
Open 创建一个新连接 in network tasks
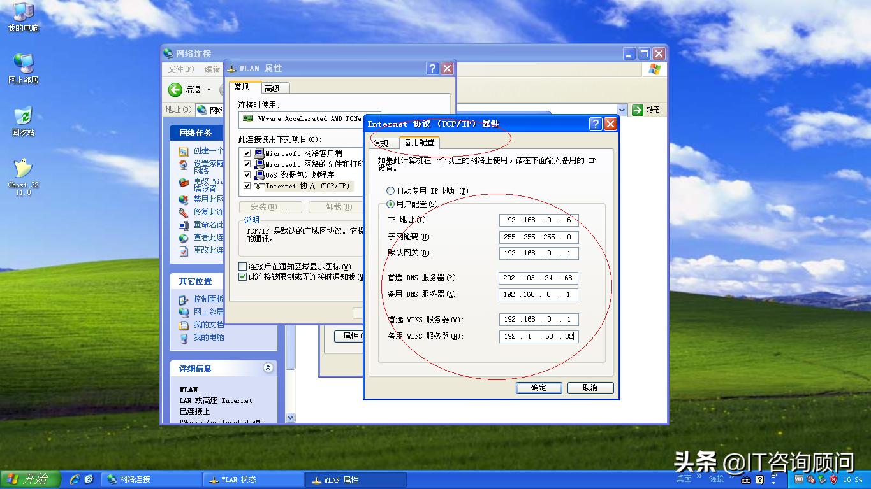(204, 151)
